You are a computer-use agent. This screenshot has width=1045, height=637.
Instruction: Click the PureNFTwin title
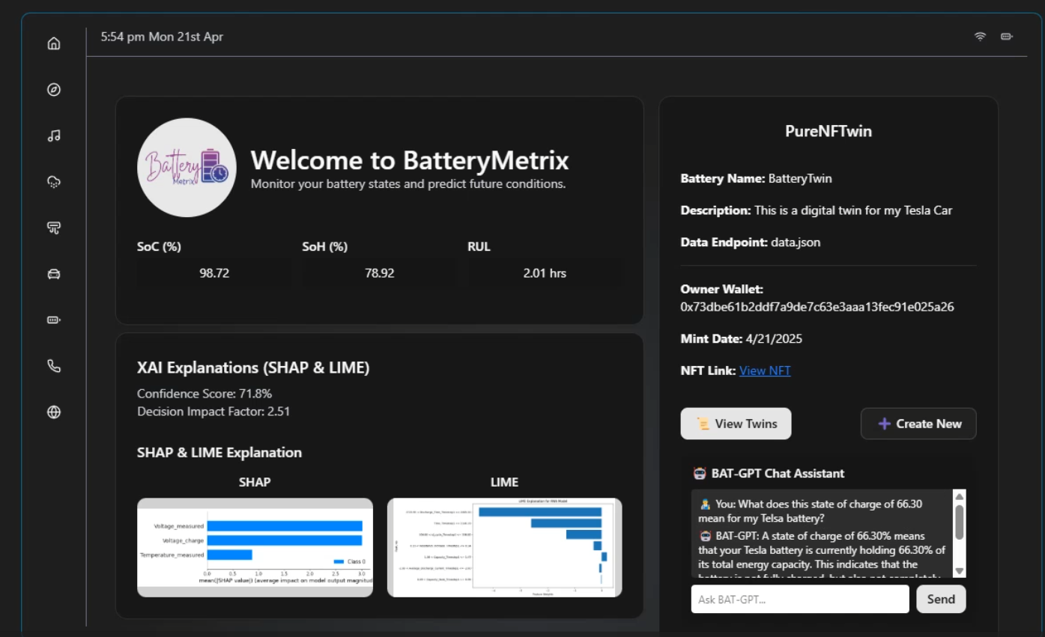[829, 131]
